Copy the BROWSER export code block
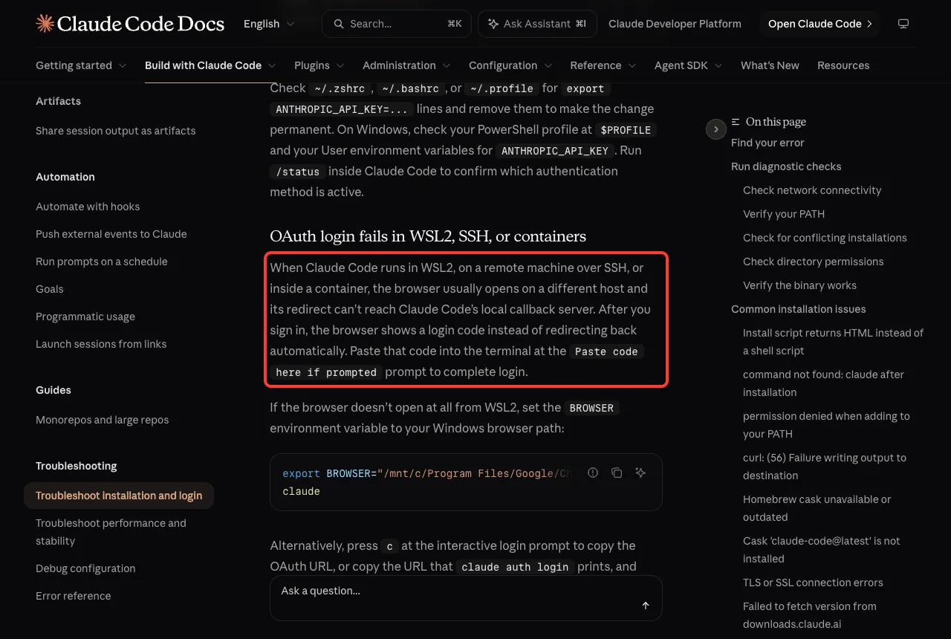The width and height of the screenshot is (951, 639). 617,473
